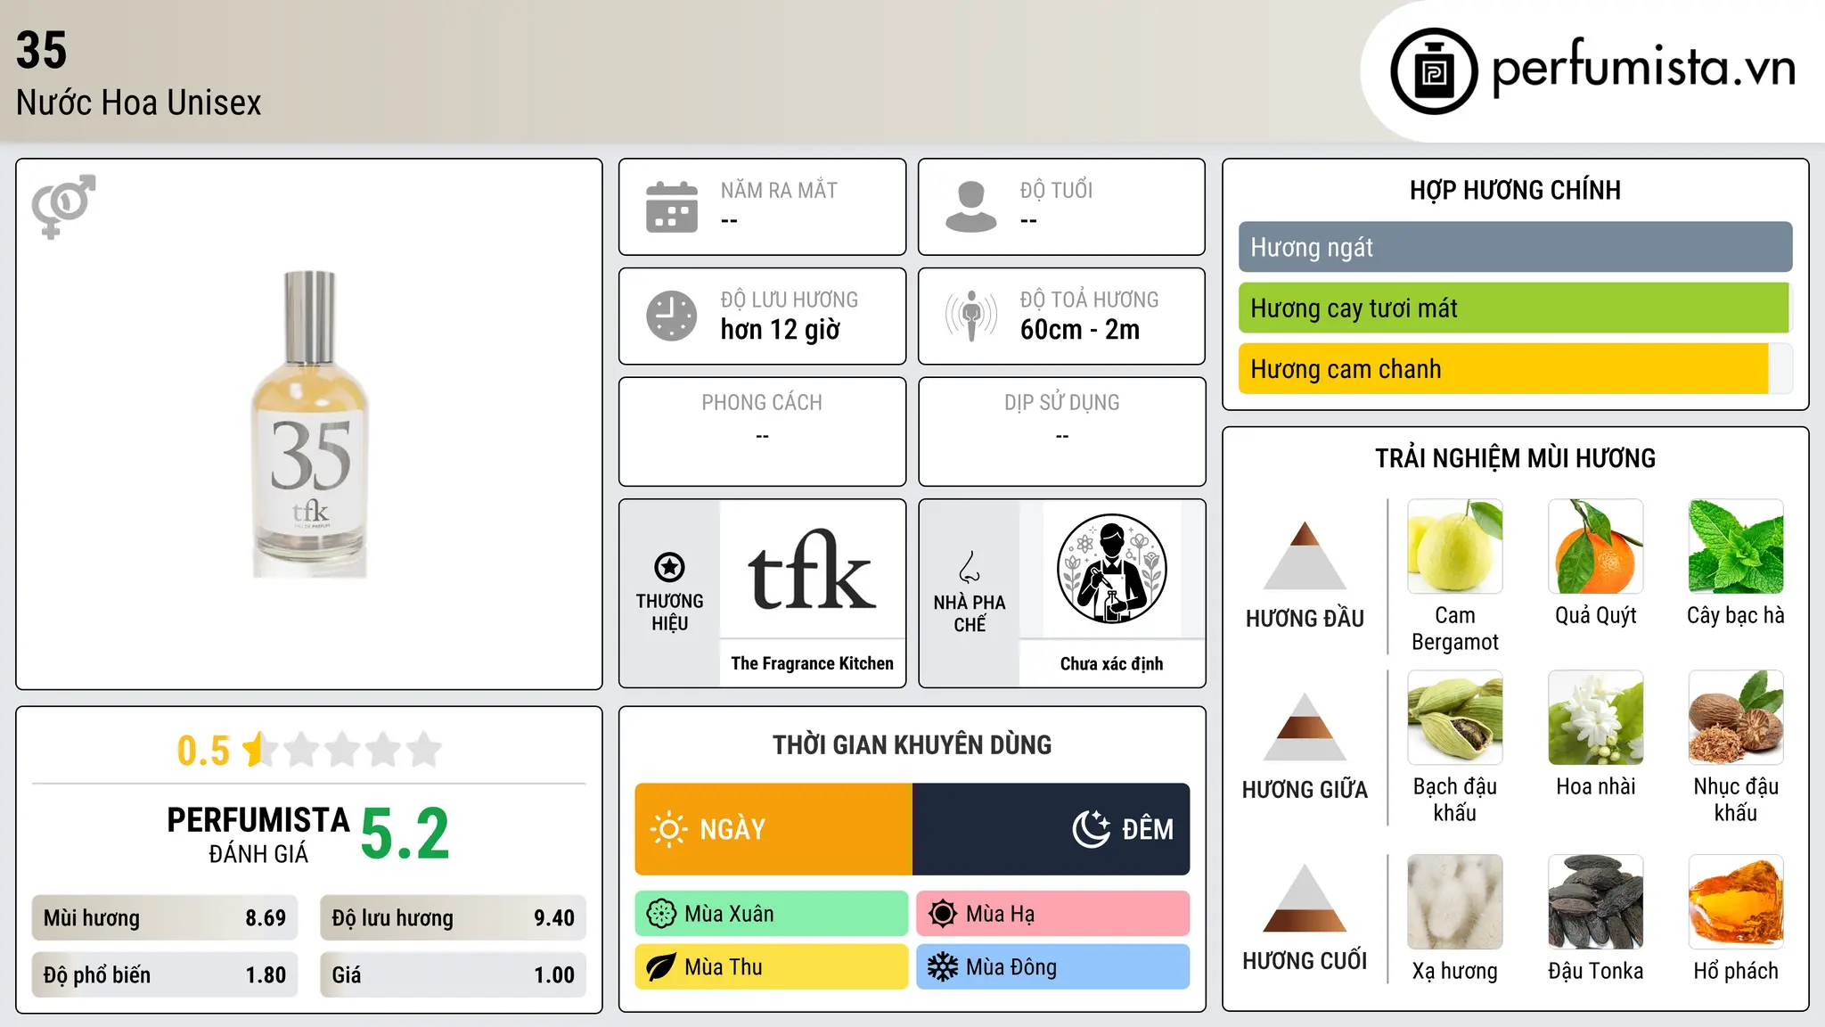Click the tfk brand logo image
The width and height of the screenshot is (1825, 1027).
point(812,570)
